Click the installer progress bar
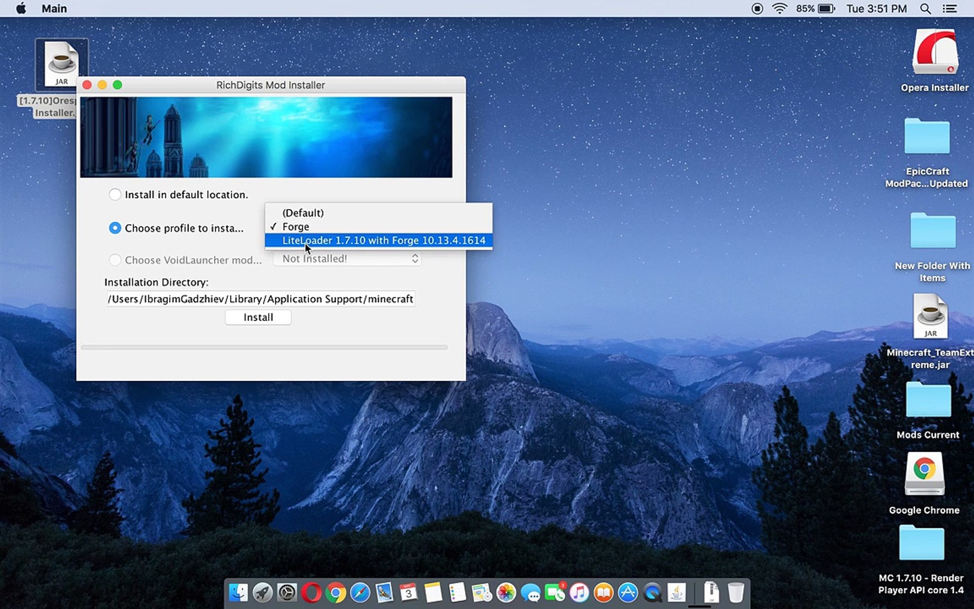 click(x=264, y=347)
